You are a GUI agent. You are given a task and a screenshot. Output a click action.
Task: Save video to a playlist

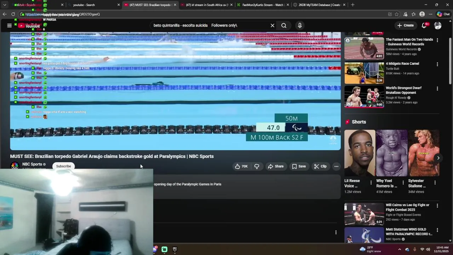point(299,166)
